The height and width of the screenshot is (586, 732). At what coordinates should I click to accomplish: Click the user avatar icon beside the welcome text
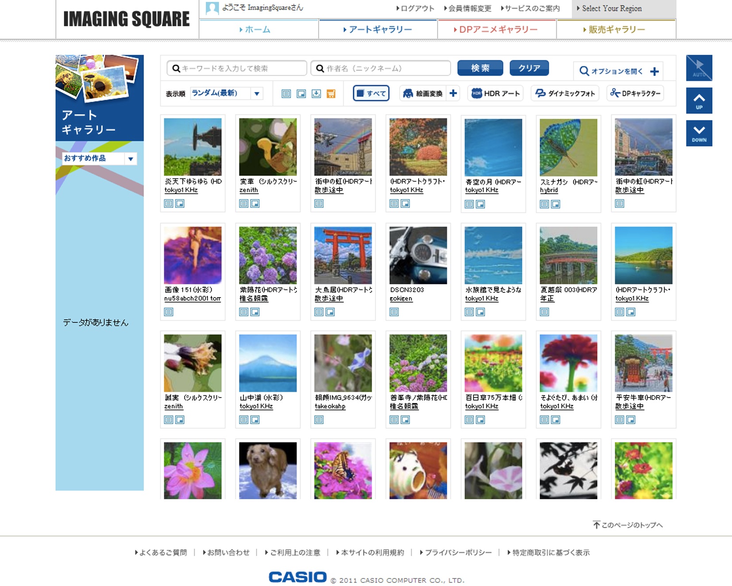(x=212, y=8)
